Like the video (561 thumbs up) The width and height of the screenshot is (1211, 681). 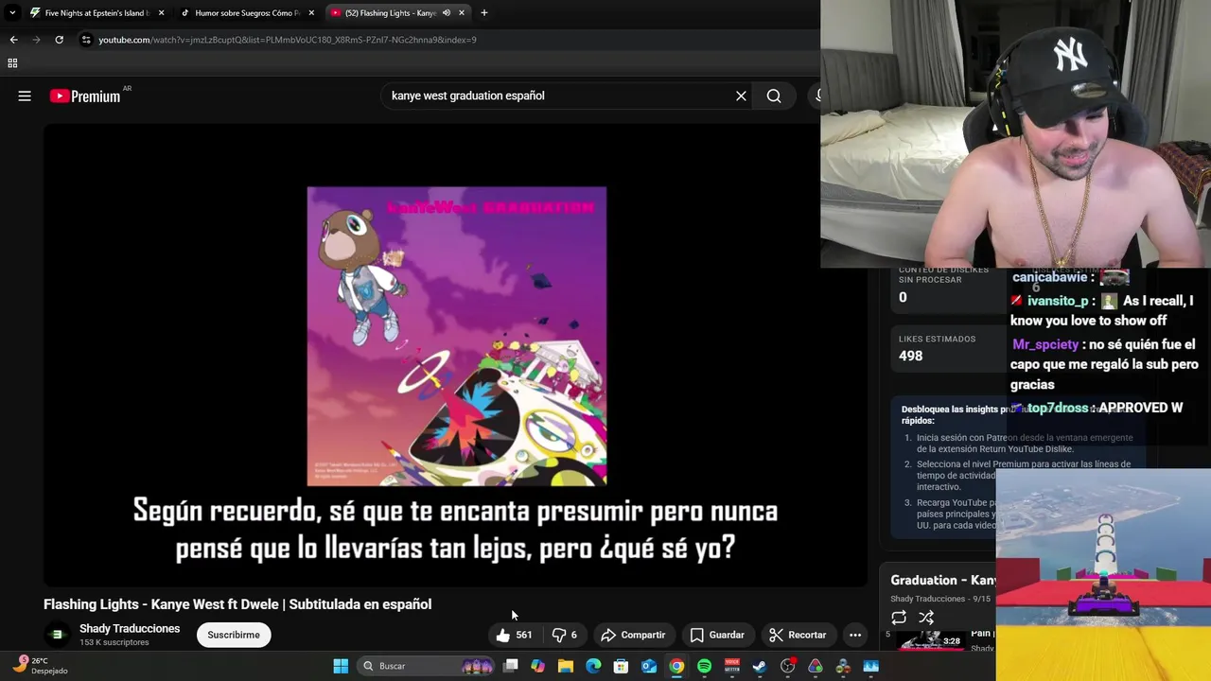[x=514, y=635]
